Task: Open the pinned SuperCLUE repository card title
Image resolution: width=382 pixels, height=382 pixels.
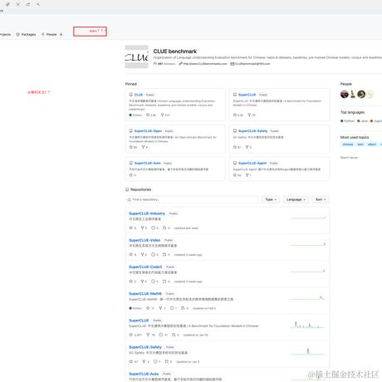Action: click(x=247, y=95)
